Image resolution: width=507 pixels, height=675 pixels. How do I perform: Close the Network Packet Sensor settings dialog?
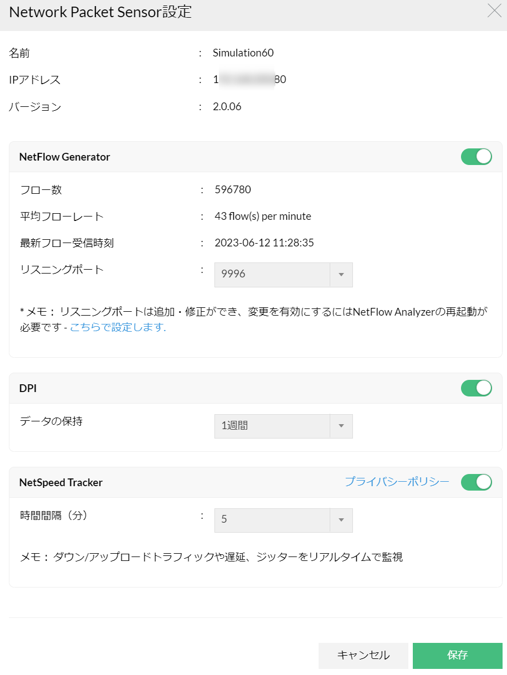(x=494, y=11)
